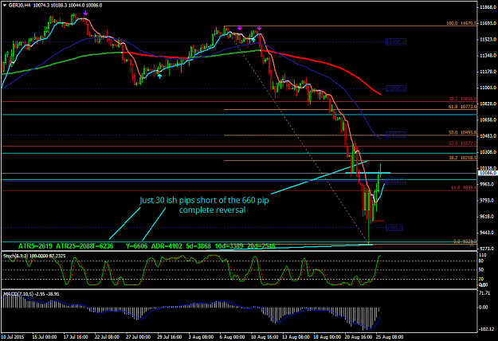The image size is (498, 341).
Task: Click the 9273.0 price axis value
Action: click(x=488, y=249)
